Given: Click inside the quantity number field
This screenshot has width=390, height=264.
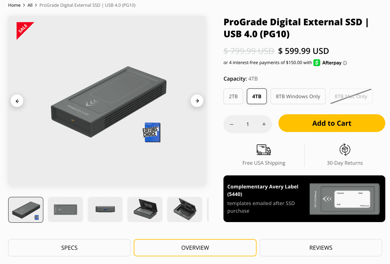Looking at the screenshot, I should (x=248, y=124).
